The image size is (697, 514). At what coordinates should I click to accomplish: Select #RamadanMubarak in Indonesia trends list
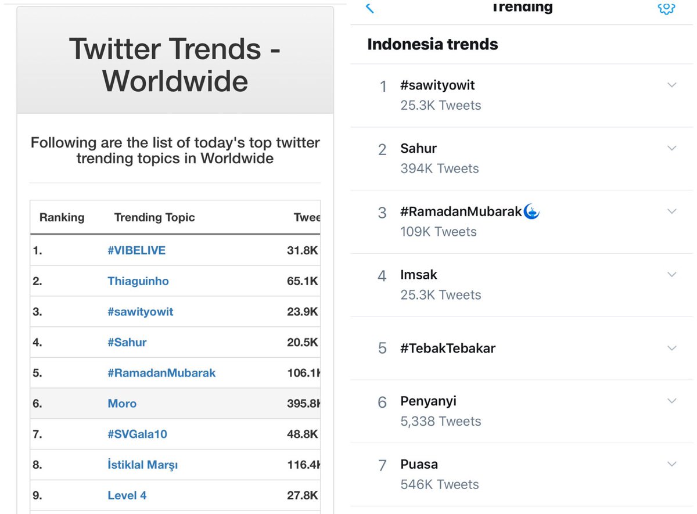[461, 211]
